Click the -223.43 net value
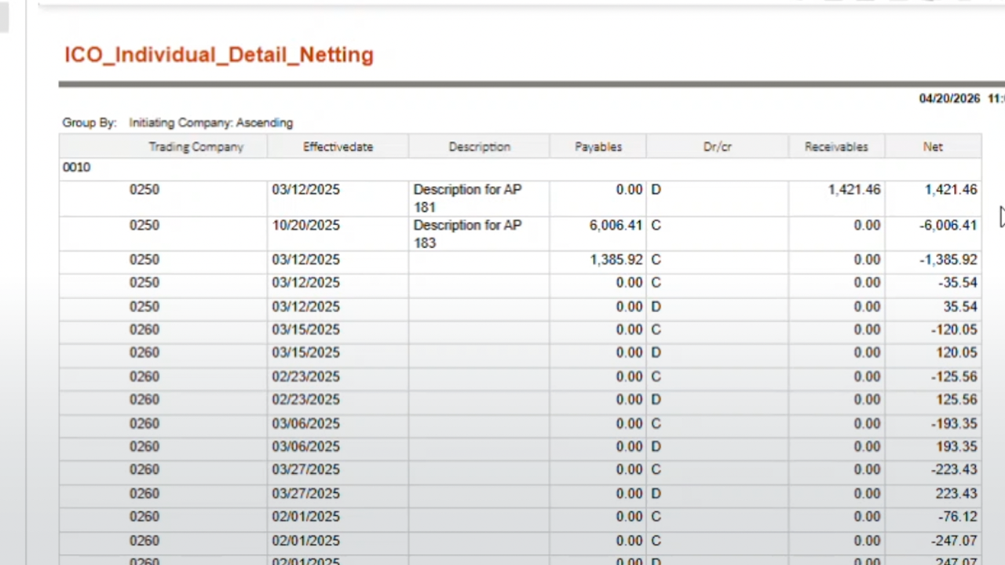 click(954, 469)
